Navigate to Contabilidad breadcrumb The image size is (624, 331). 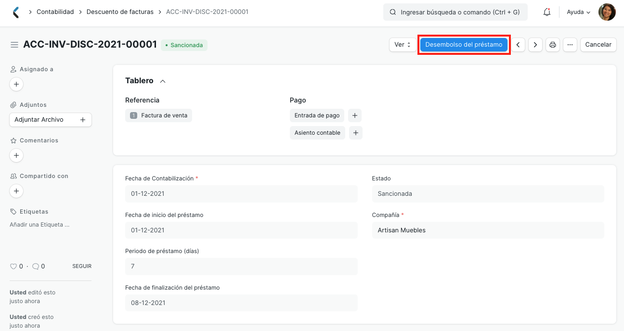(x=55, y=12)
